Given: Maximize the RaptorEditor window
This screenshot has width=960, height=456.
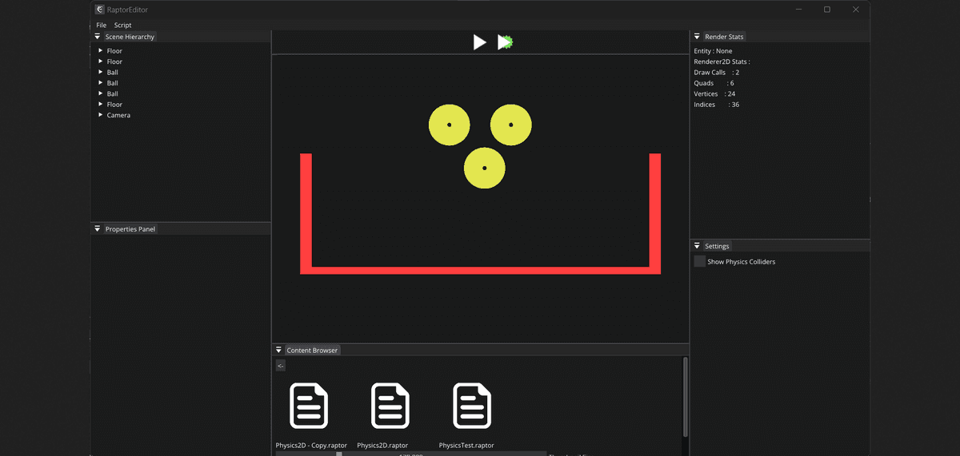Looking at the screenshot, I should pos(826,10).
